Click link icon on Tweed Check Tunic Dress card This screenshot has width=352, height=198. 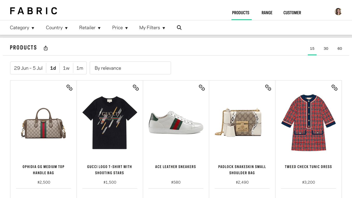tap(334, 87)
